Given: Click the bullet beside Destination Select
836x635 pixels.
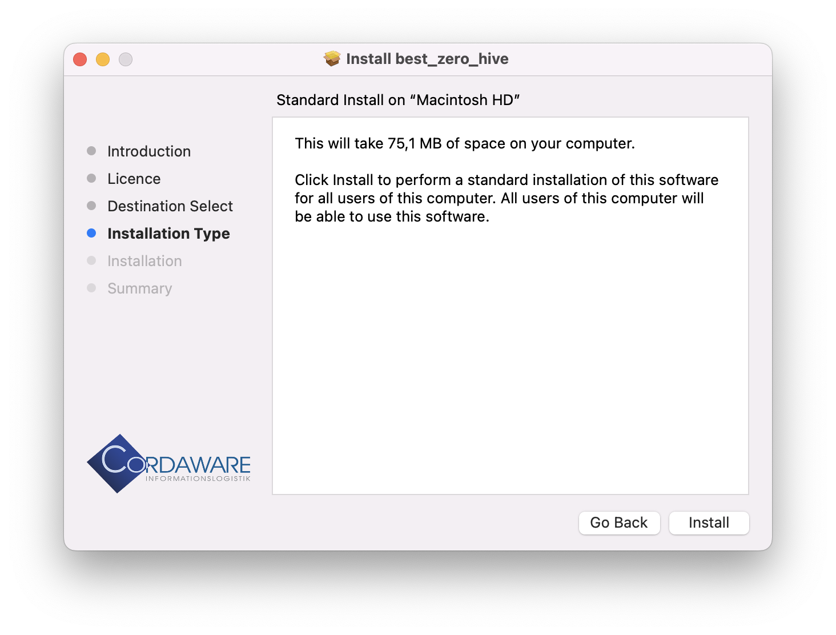Looking at the screenshot, I should (x=91, y=206).
